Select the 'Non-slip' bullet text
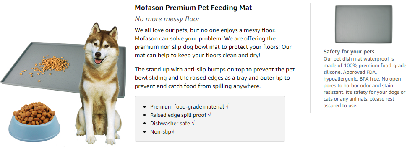Viewport: 407px width, 159px height. click(x=161, y=131)
